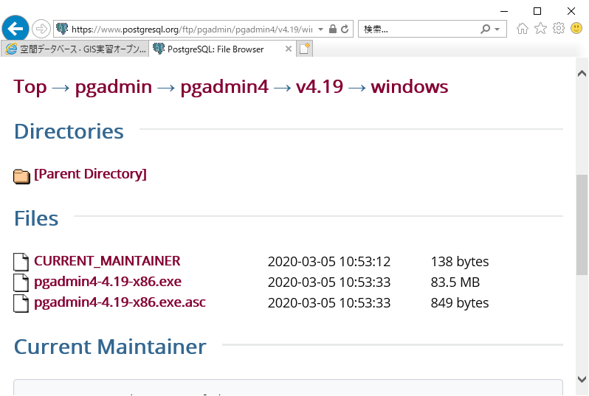Screen dimensions: 589x396
Task: Click the PostgreSQL elephant site icon in address bar
Action: click(62, 29)
